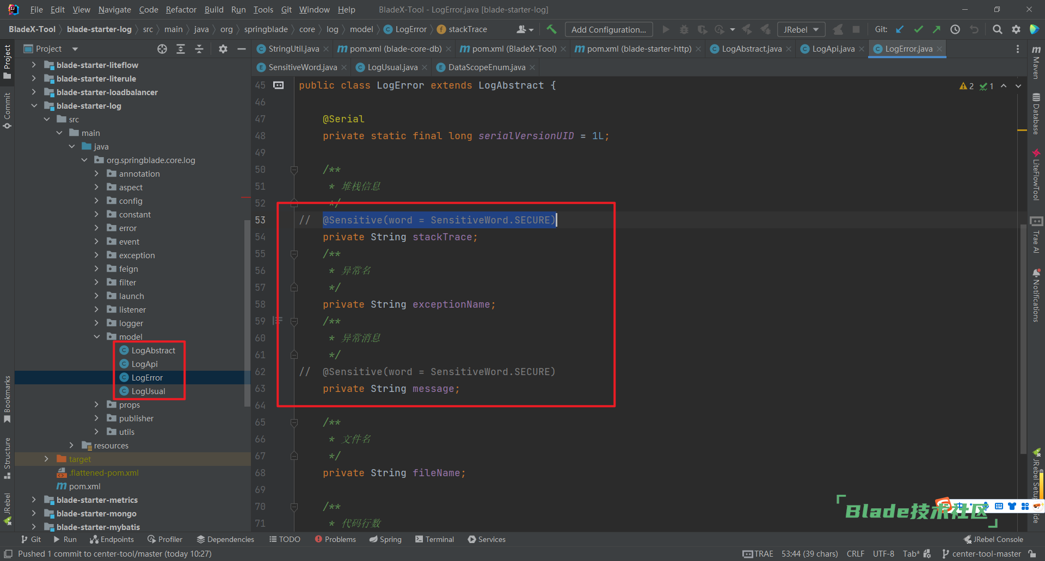The image size is (1045, 561).
Task: Click the Git Commit checkmark icon
Action: coord(919,29)
